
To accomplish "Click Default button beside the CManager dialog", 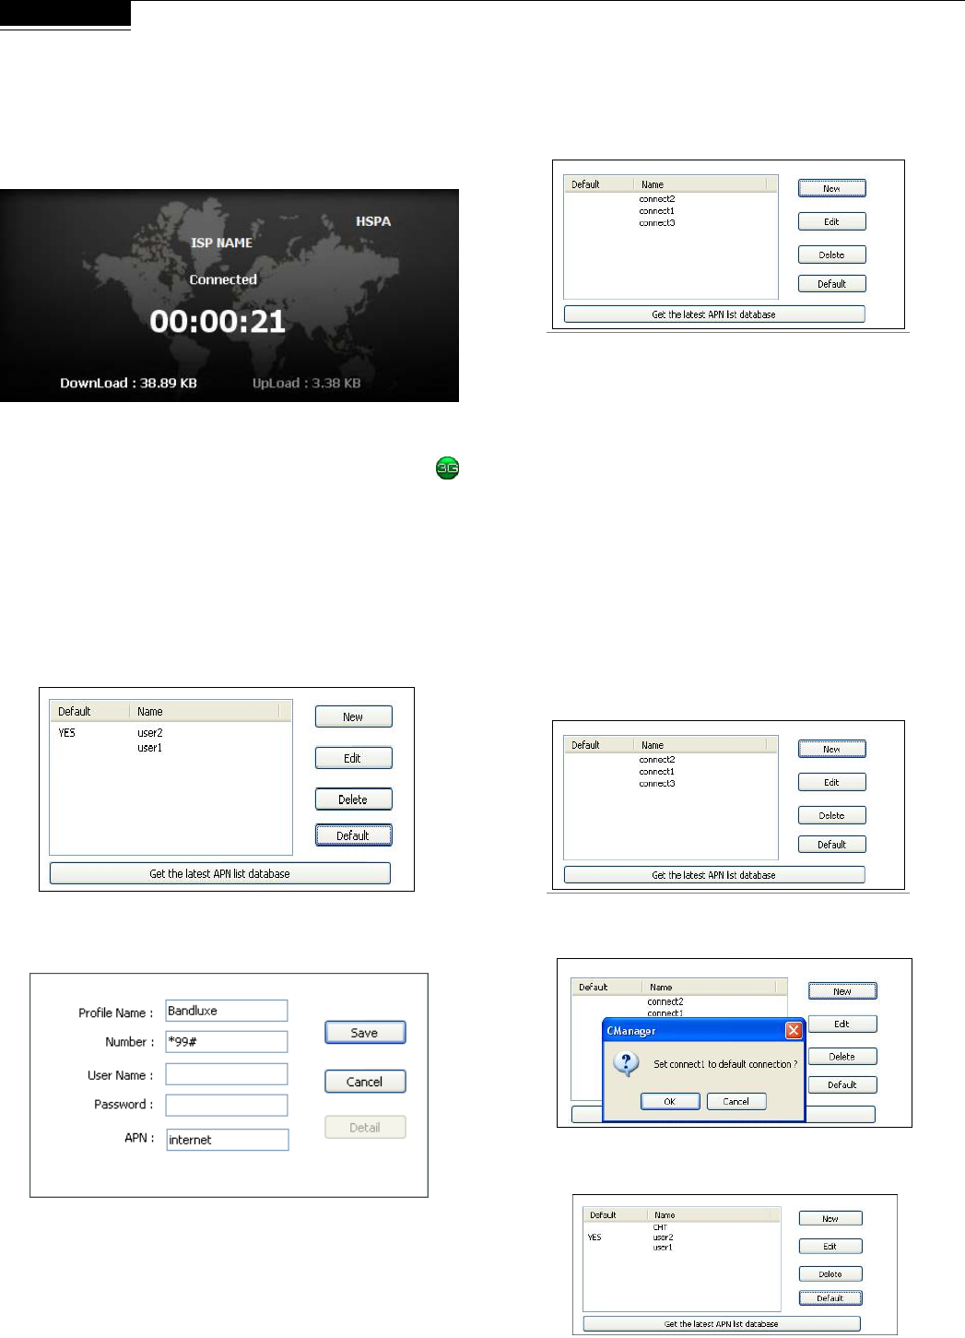I will 842,1084.
